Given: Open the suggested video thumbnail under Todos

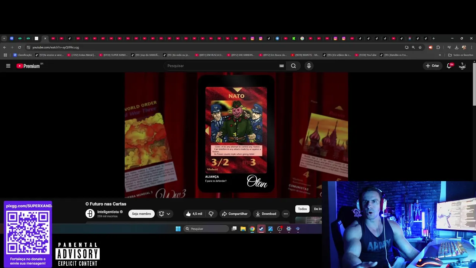Looking at the screenshot, I should [x=308, y=220].
